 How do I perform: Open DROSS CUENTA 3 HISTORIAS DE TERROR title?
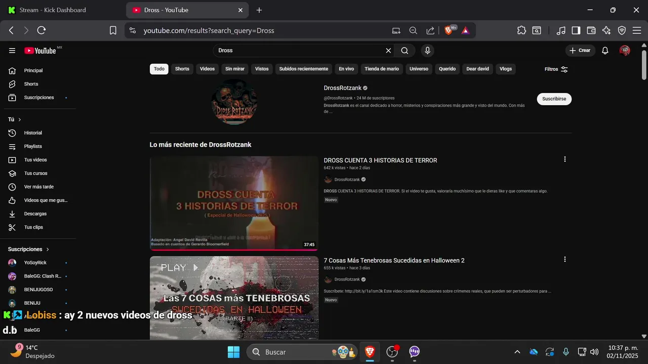380,160
